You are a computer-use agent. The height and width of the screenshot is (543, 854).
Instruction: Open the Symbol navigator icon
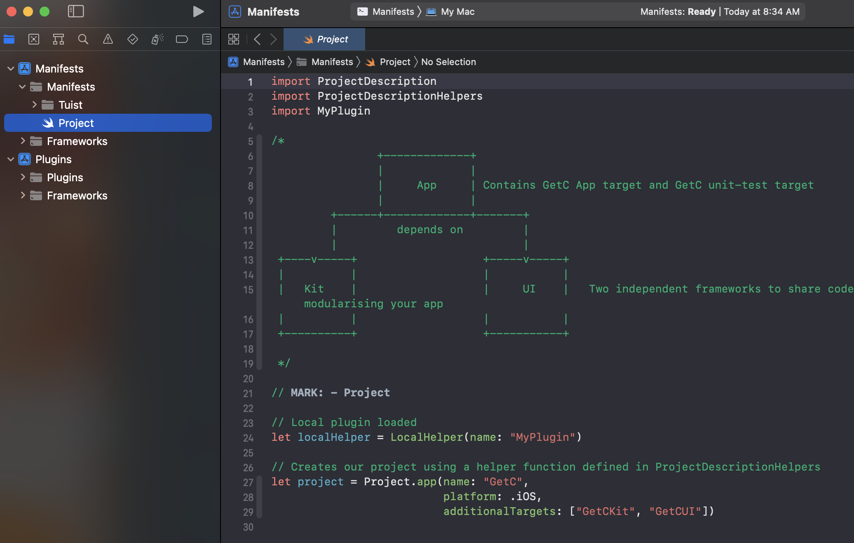[59, 39]
